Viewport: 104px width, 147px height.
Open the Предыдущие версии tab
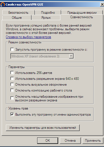[x=82, y=13]
